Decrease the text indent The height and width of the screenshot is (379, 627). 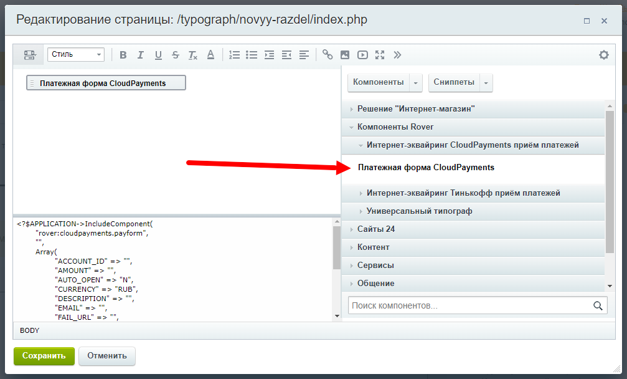tap(286, 55)
